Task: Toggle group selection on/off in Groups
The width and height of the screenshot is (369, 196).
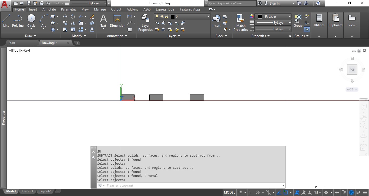Action: tap(307, 29)
